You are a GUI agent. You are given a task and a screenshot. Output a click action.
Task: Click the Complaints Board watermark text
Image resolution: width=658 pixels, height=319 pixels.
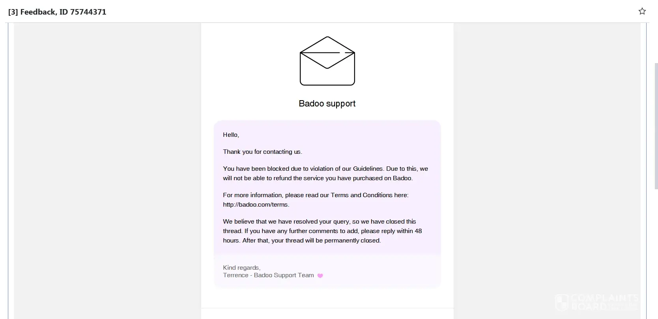tap(604, 302)
